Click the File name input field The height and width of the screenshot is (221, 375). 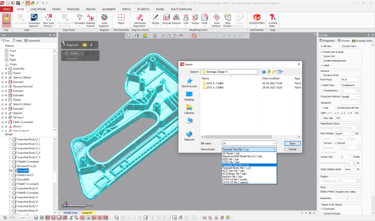(247, 144)
